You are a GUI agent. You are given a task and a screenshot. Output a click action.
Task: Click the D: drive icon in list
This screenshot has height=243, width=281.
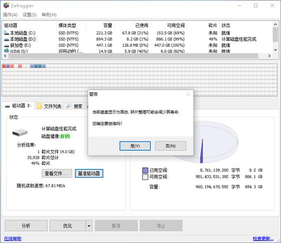[x=7, y=39]
